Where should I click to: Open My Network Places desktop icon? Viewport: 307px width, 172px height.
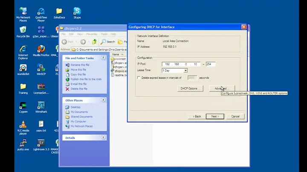click(23, 14)
